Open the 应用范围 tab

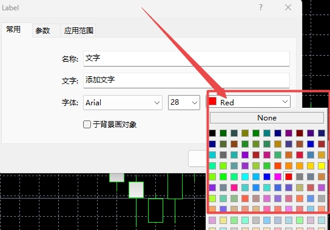[78, 31]
